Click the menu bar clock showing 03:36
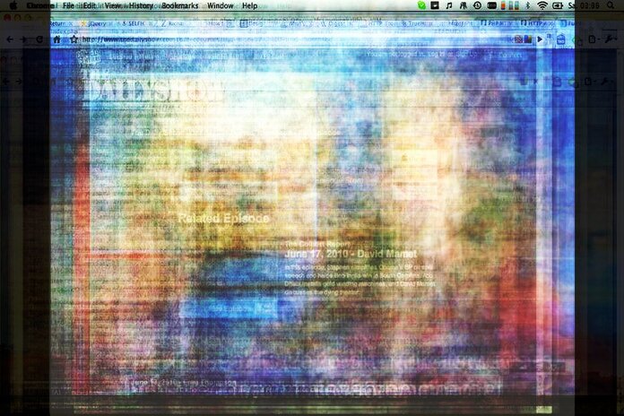Viewport: 624px width, 416px height. (x=583, y=5)
